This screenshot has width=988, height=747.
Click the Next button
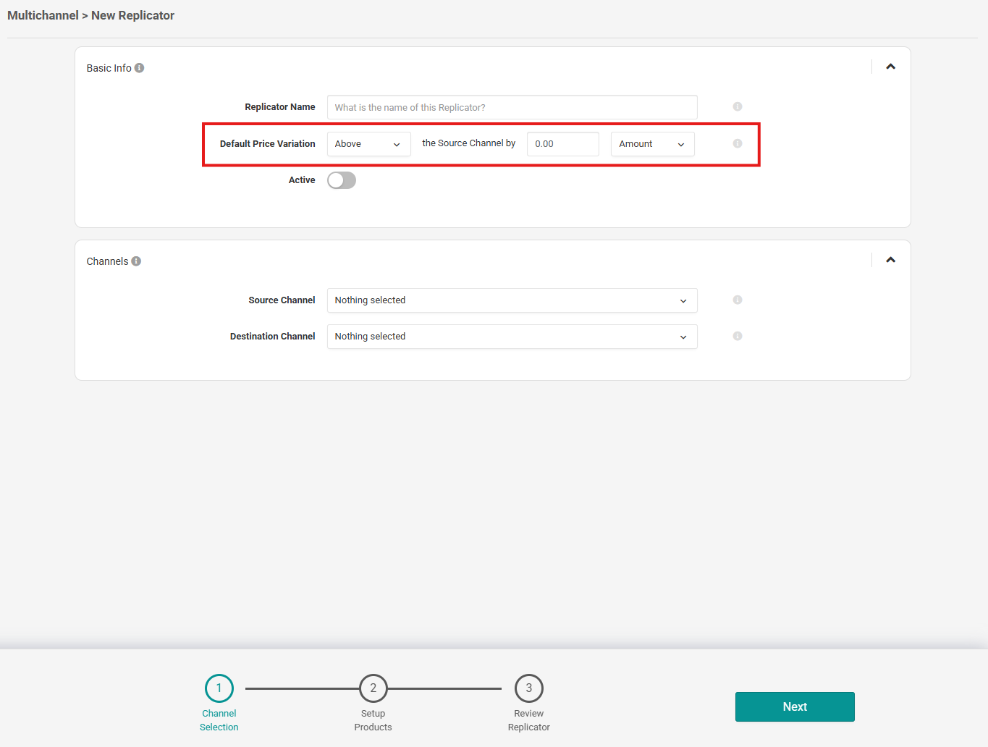[x=795, y=706]
